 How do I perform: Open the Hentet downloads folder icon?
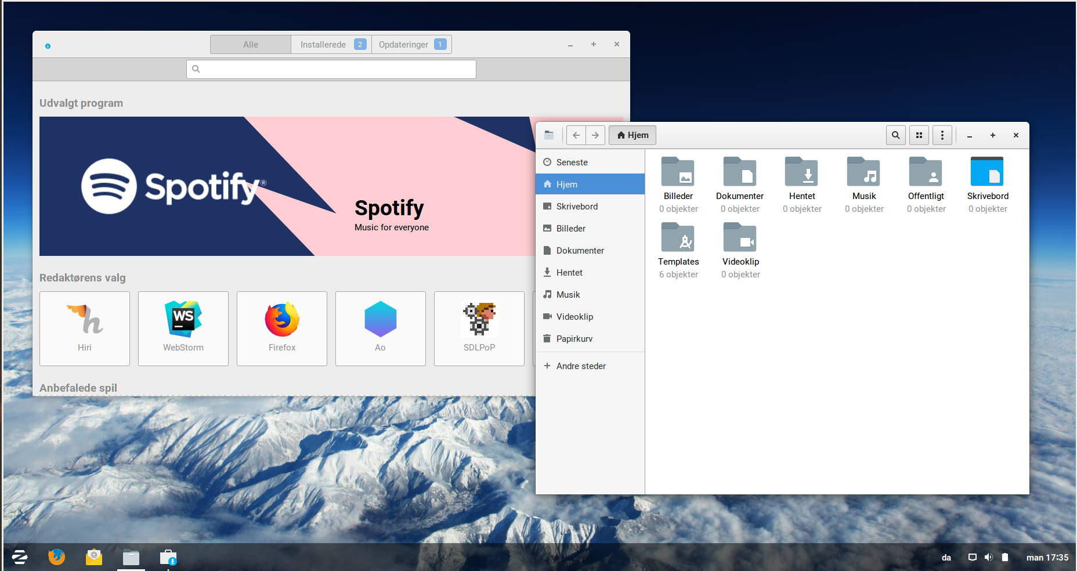pyautogui.click(x=802, y=172)
